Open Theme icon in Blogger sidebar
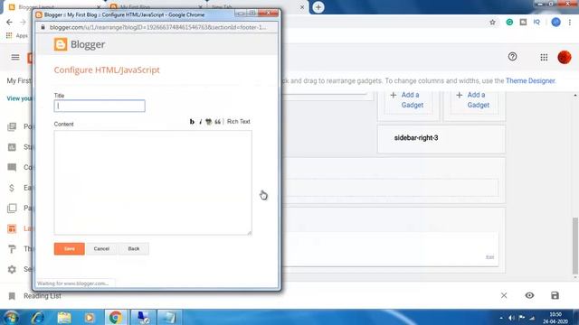This screenshot has width=579, height=325. click(12, 249)
